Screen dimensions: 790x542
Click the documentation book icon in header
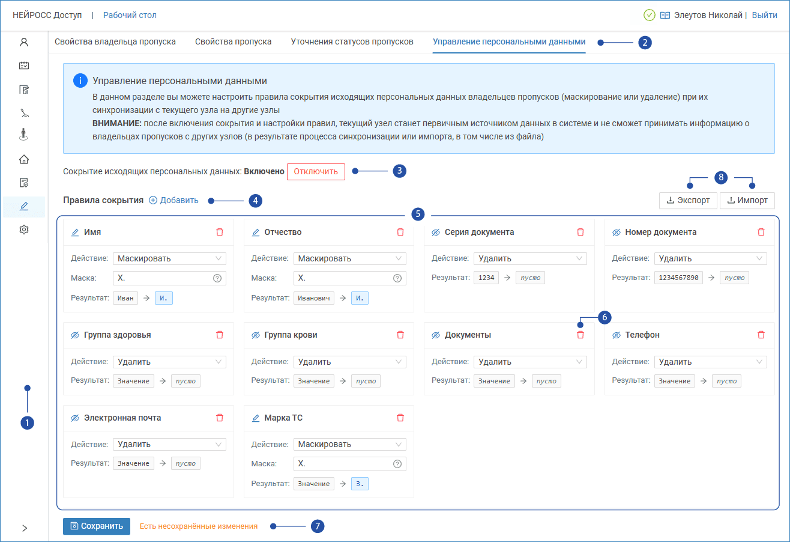coord(665,16)
